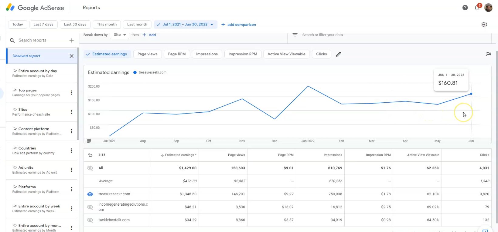Toggle chart type with the trend icon
498x232 pixels.
tap(488, 54)
